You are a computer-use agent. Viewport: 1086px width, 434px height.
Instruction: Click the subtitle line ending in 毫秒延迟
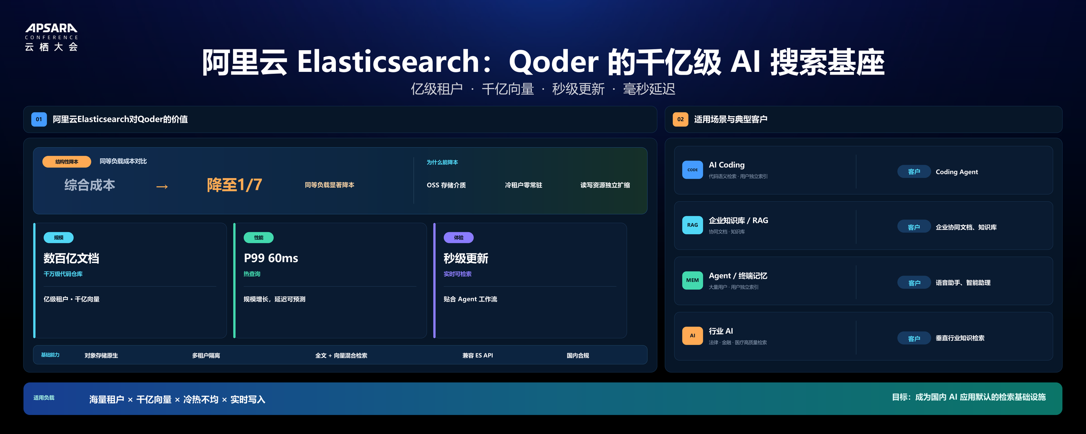(x=543, y=89)
